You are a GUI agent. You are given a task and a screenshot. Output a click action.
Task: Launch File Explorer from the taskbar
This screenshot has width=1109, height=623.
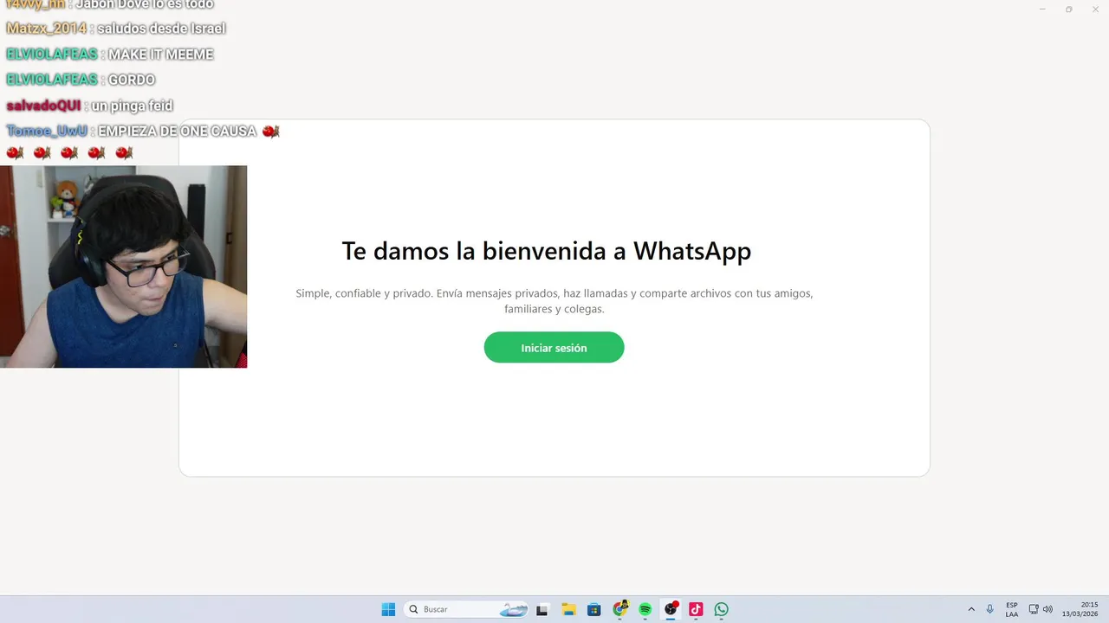pos(568,609)
